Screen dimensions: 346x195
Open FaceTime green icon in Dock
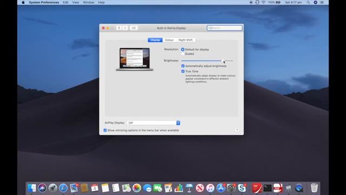[x=157, y=188]
